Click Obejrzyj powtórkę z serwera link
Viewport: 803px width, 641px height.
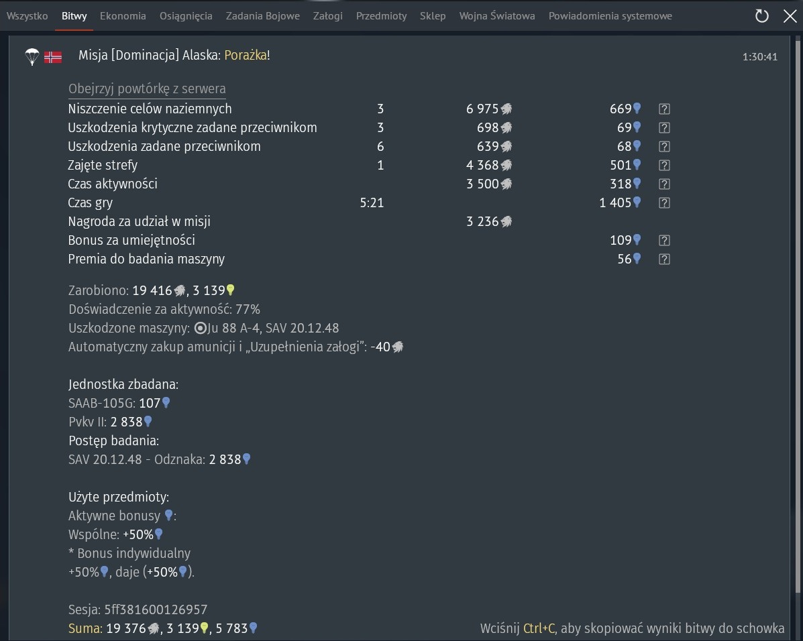pos(147,89)
